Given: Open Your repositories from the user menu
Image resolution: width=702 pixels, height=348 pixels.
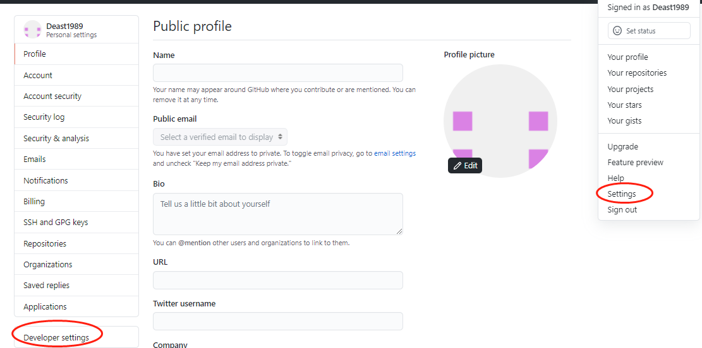Looking at the screenshot, I should click(x=637, y=73).
